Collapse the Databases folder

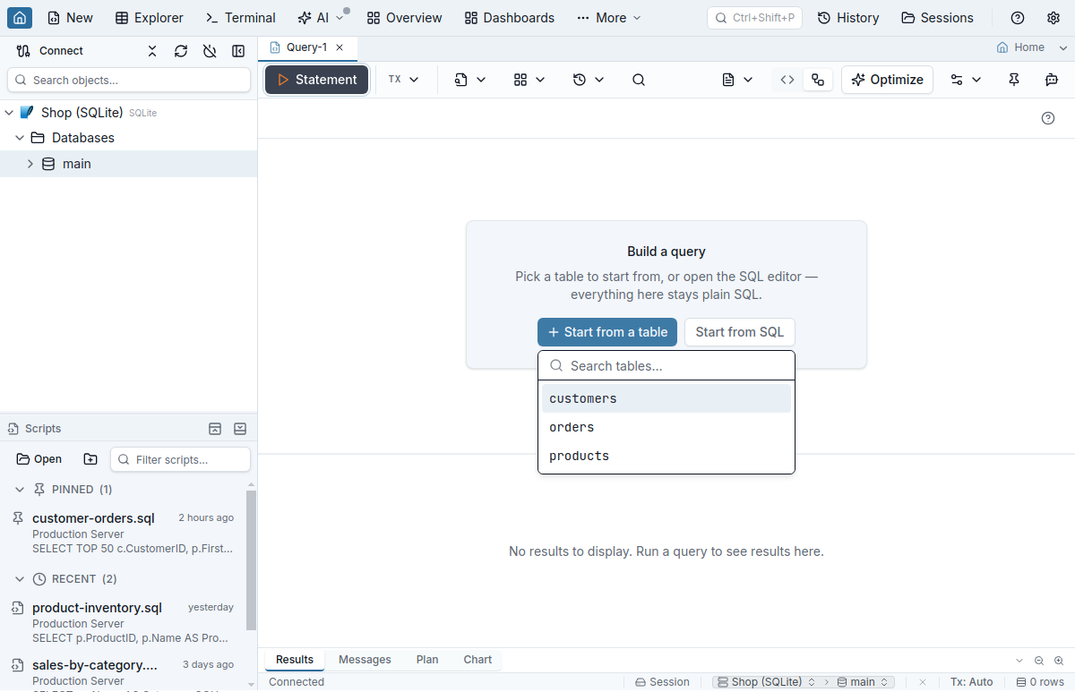pyautogui.click(x=20, y=138)
